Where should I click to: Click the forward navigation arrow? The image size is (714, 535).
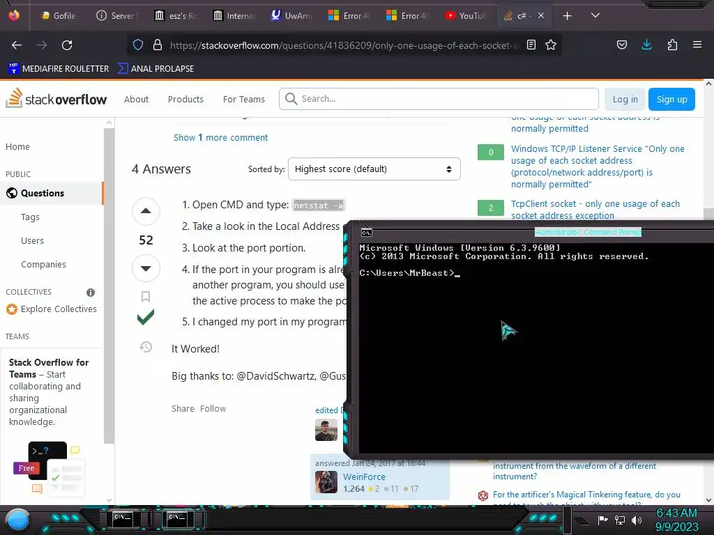42,45
